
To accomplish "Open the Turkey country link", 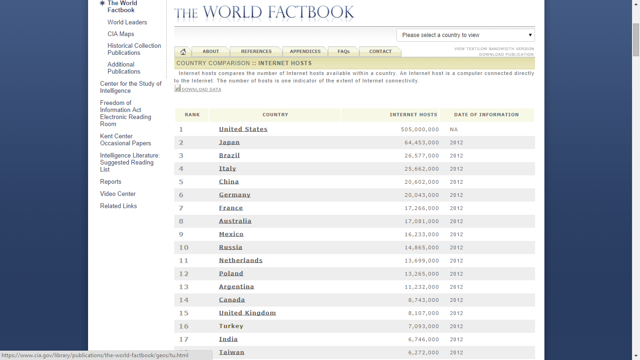I will pos(231,326).
